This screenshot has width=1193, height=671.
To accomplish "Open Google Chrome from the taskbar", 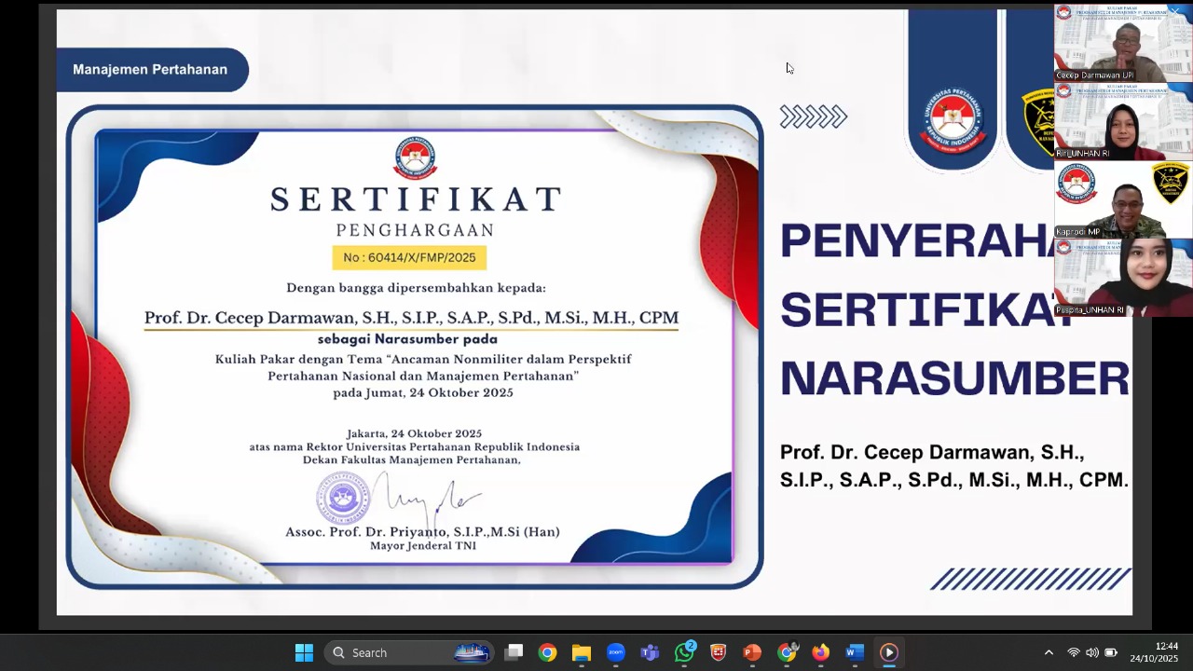I will point(547,652).
